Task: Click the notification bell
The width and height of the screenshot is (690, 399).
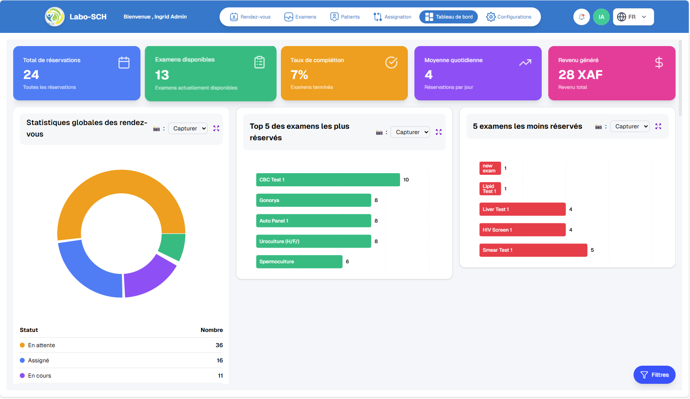Action: [x=581, y=17]
